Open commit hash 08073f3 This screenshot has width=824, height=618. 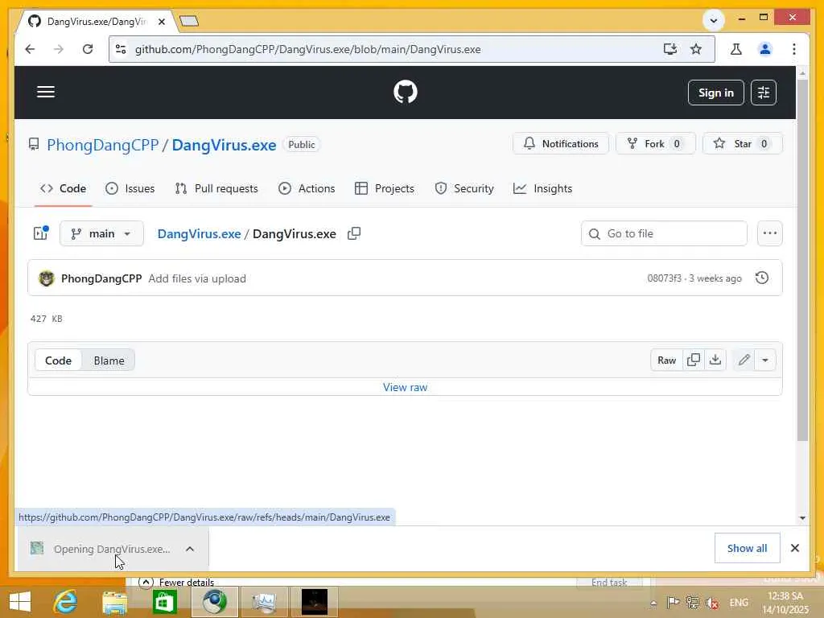[664, 278]
